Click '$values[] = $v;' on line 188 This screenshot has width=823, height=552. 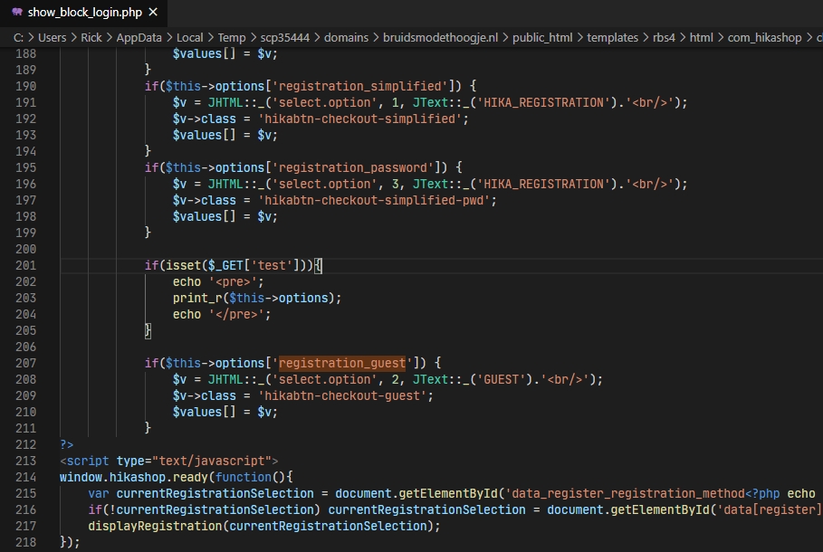(225, 53)
